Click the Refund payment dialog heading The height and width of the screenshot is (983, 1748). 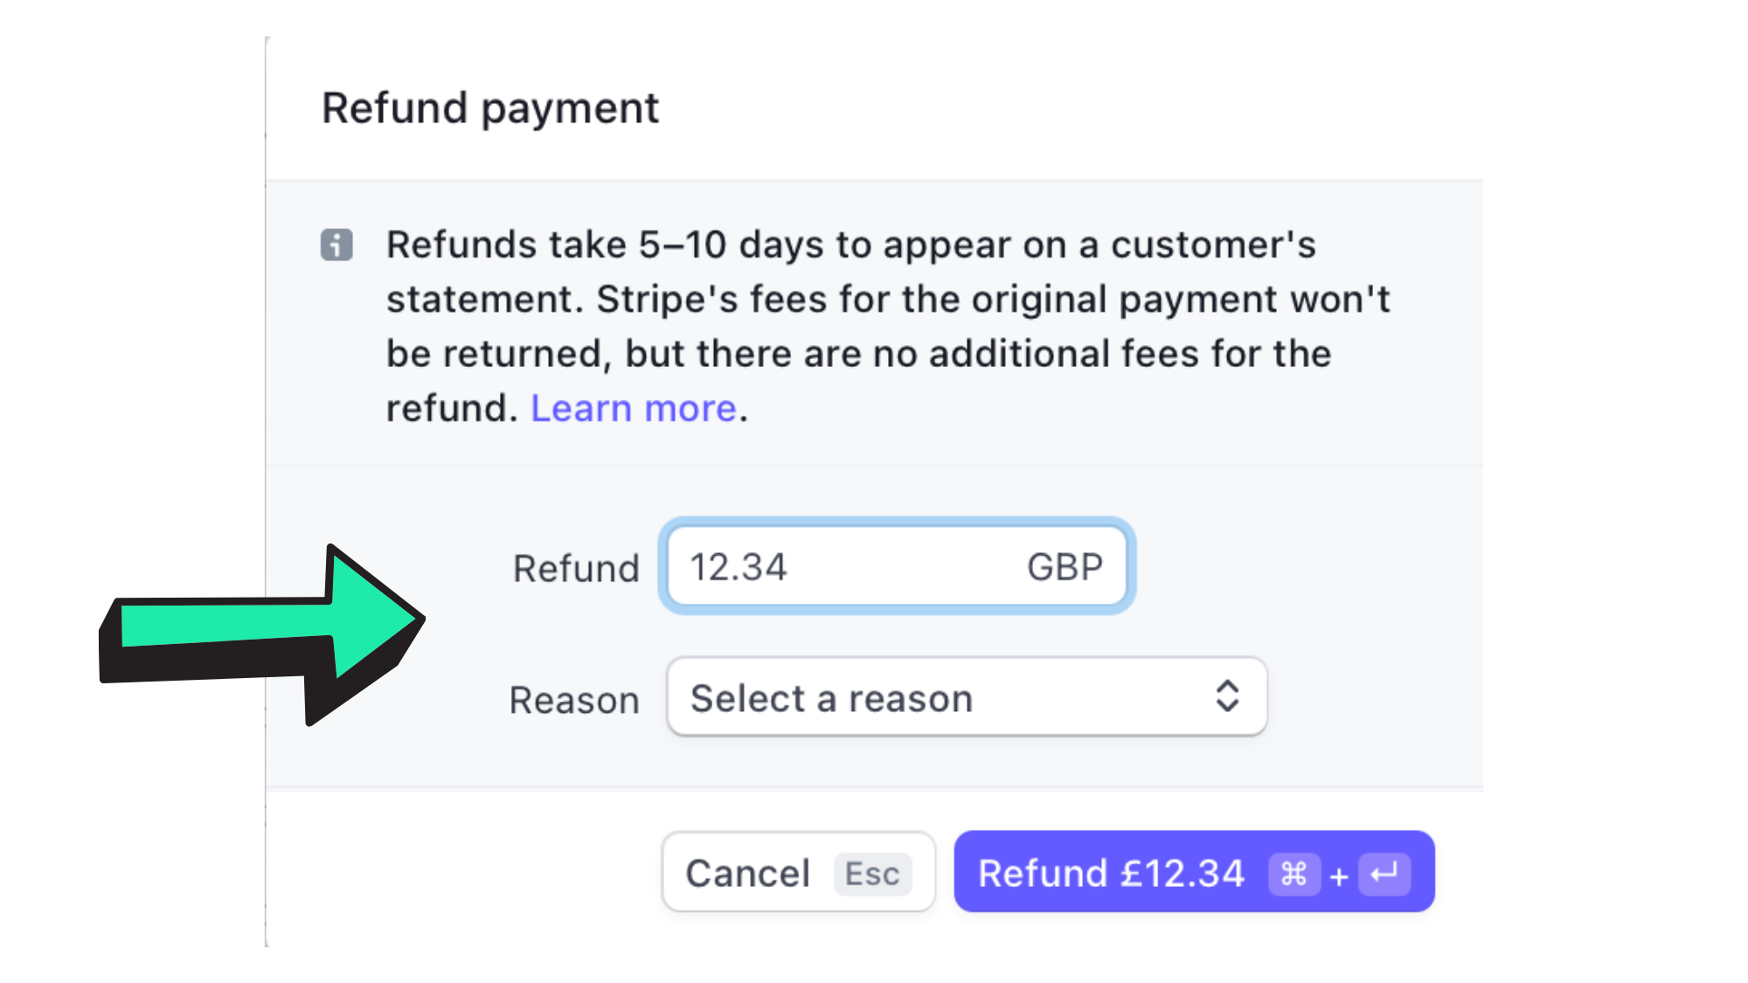point(489,108)
